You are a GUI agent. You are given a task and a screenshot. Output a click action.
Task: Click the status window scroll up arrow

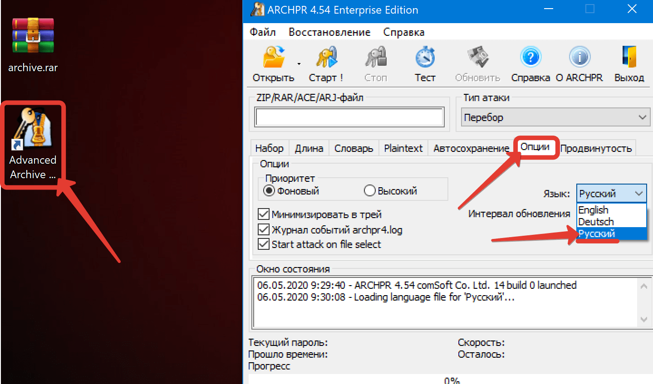[x=643, y=286]
